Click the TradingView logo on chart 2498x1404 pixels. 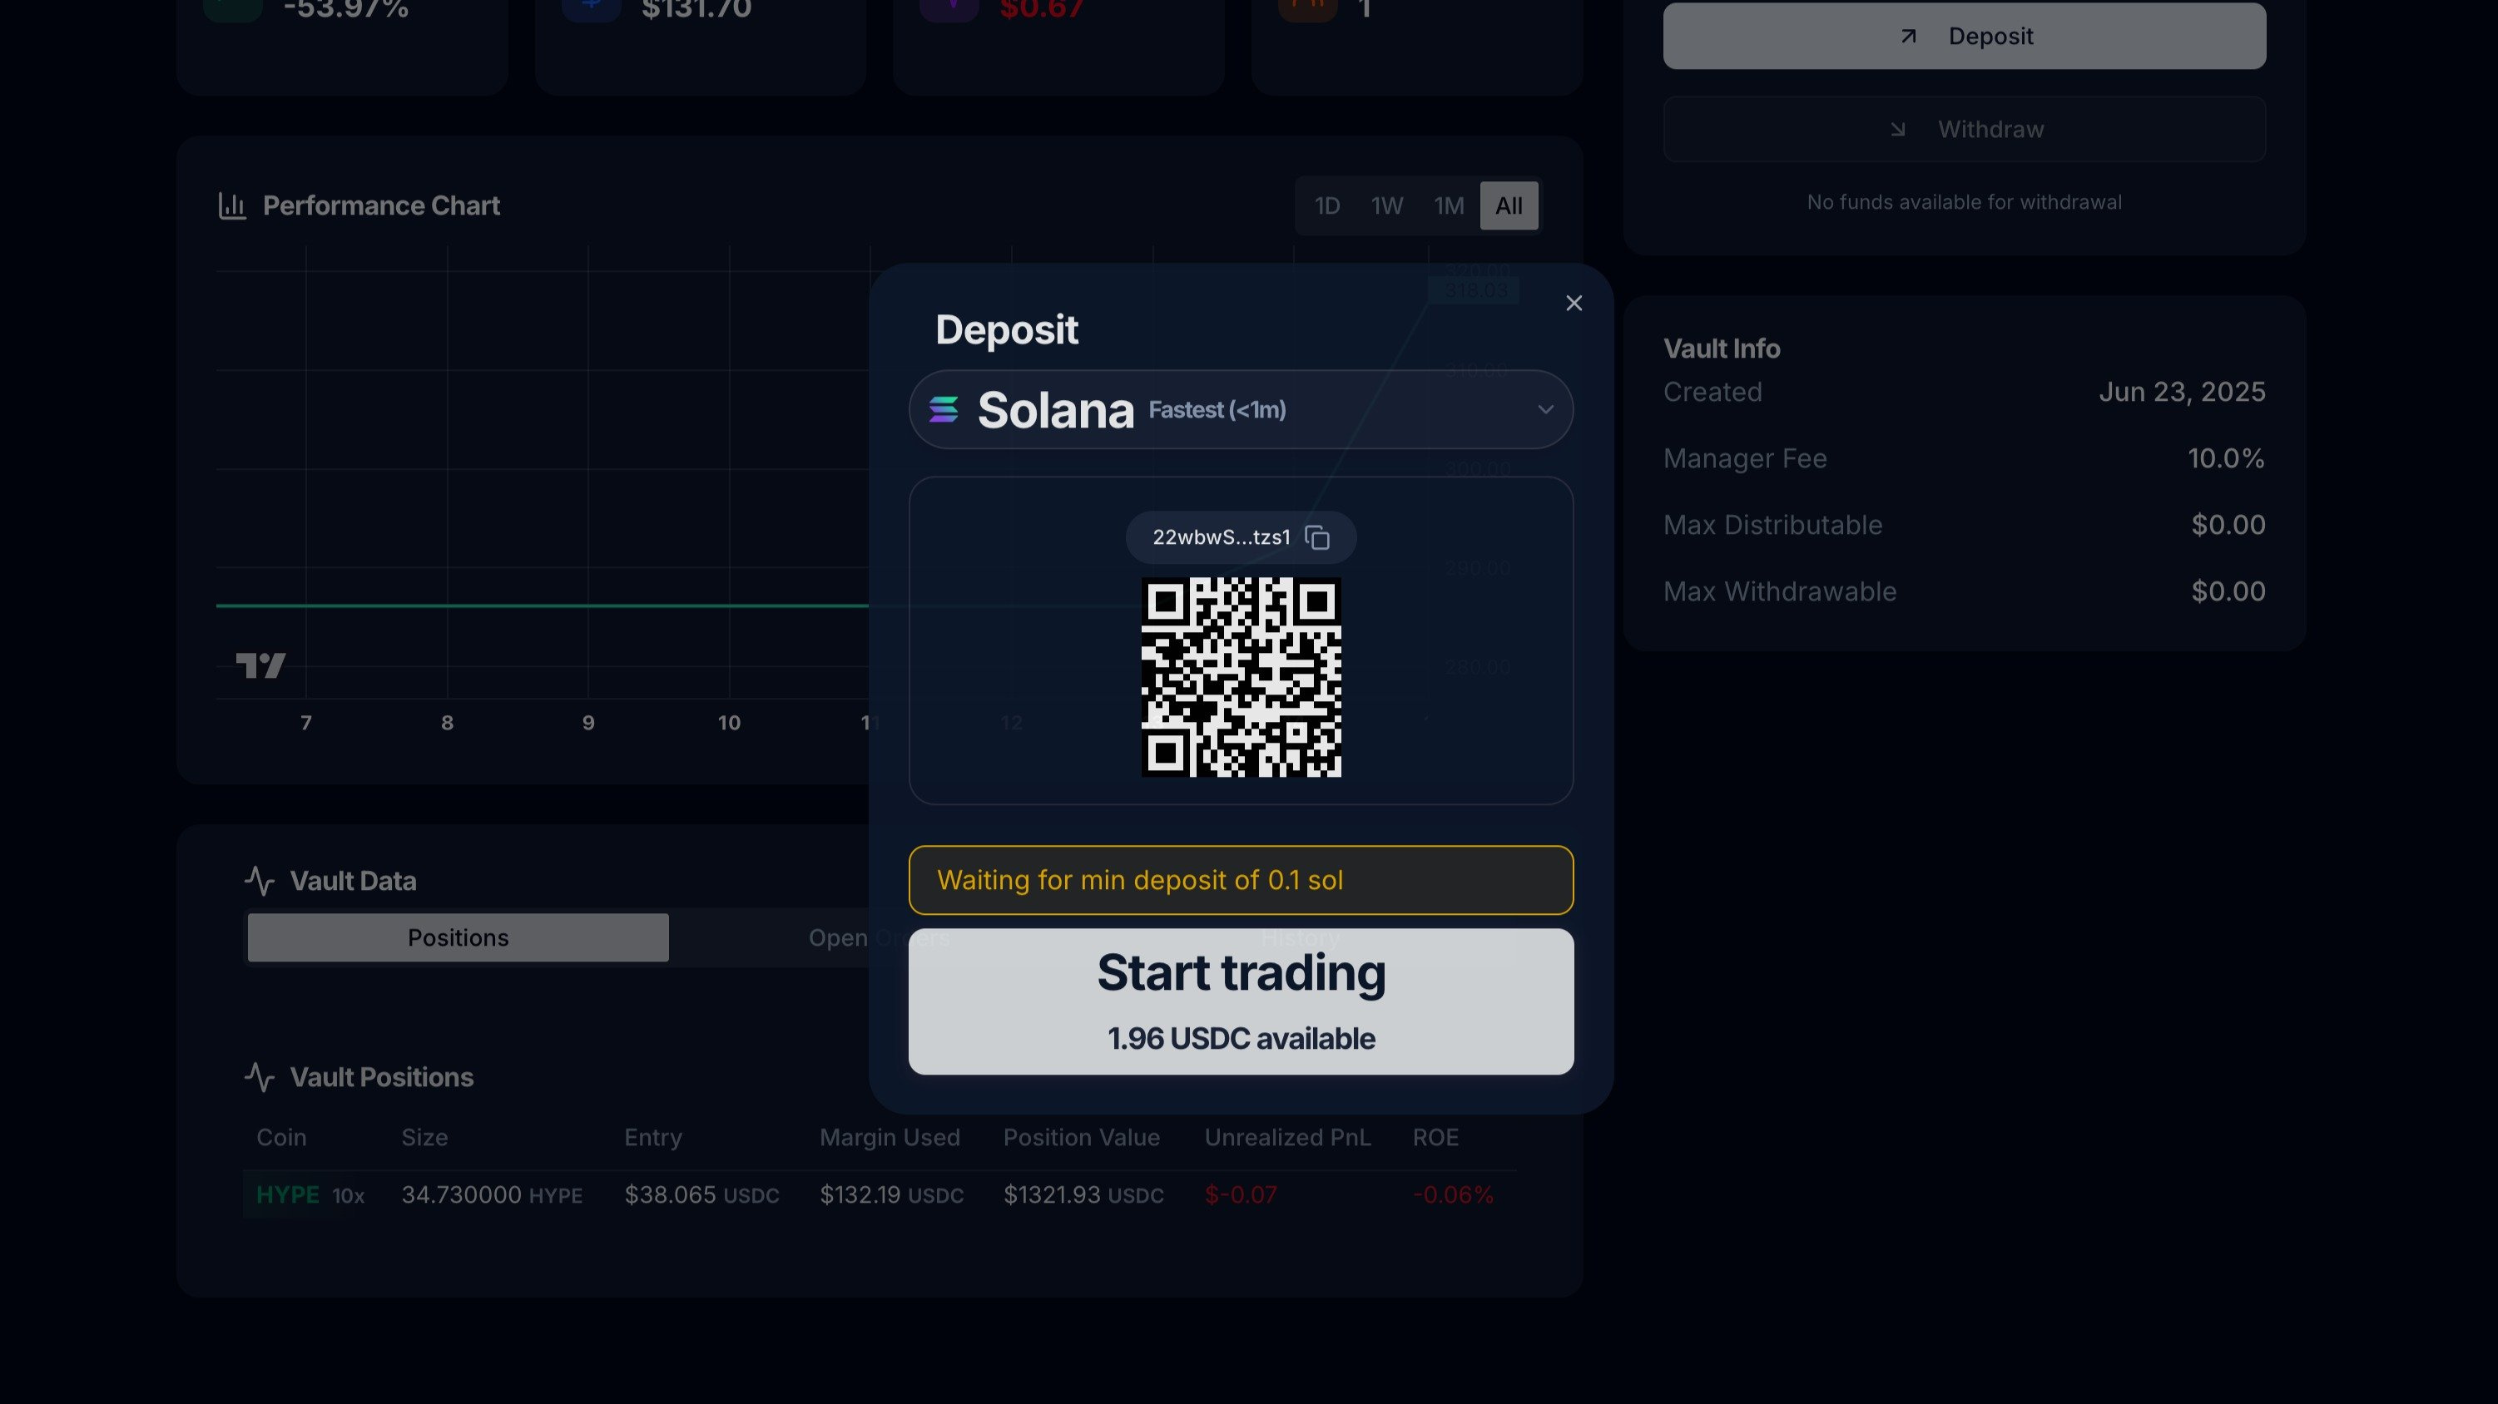point(260,665)
